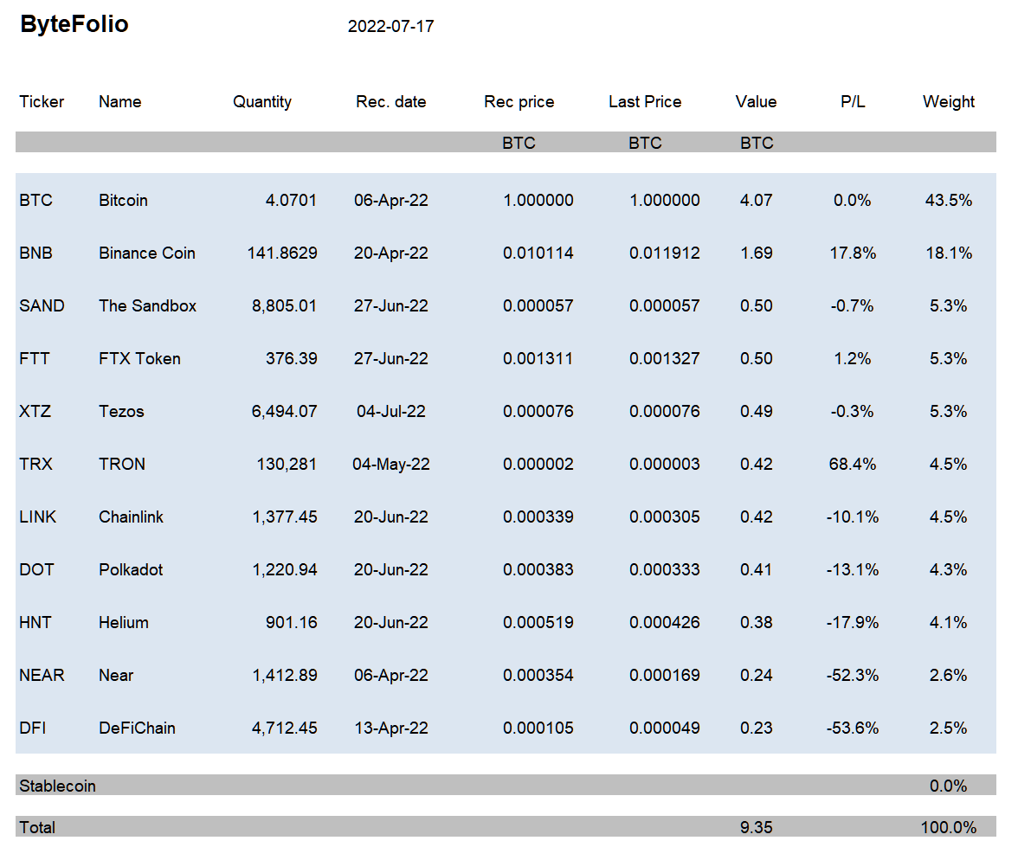Click NEAR P/L value -52.3%
This screenshot has height=860, width=1018.
point(853,676)
